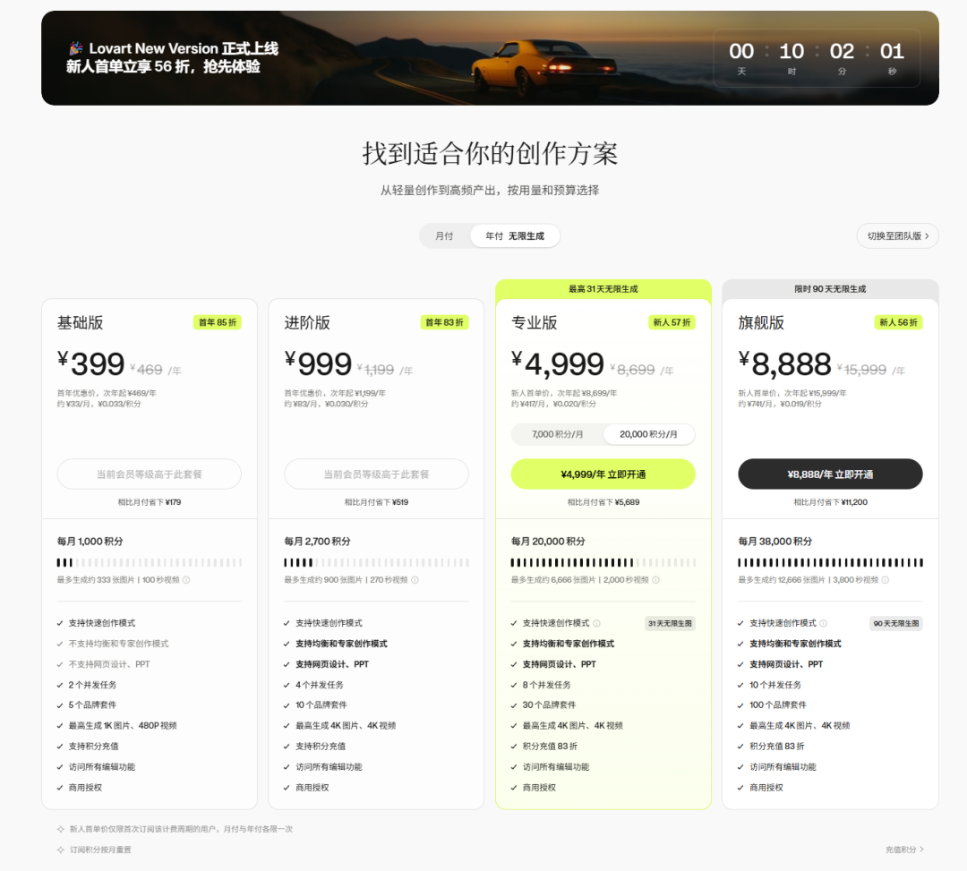Click the 每月 1,000 积分 progress bar

150,563
